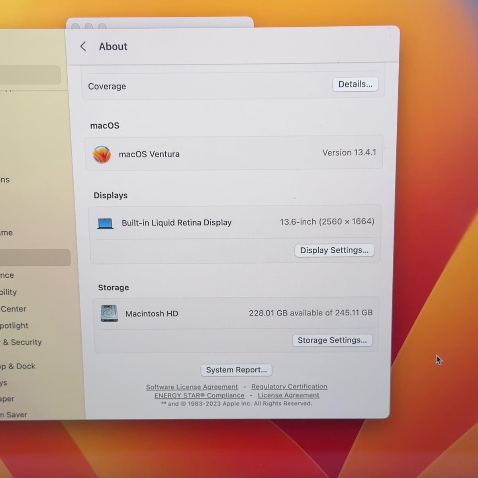Open Display Settings
The width and height of the screenshot is (478, 478).
tap(334, 250)
